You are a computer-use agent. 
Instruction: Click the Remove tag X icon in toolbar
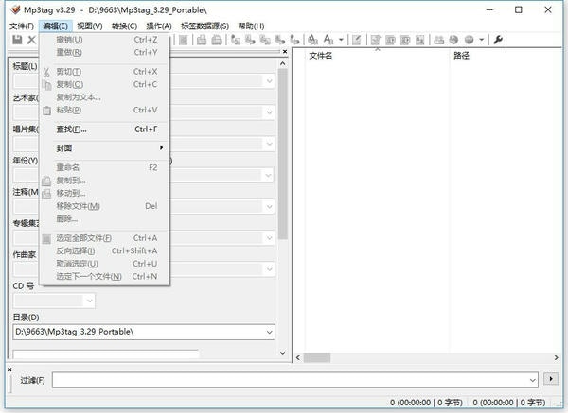coord(32,40)
